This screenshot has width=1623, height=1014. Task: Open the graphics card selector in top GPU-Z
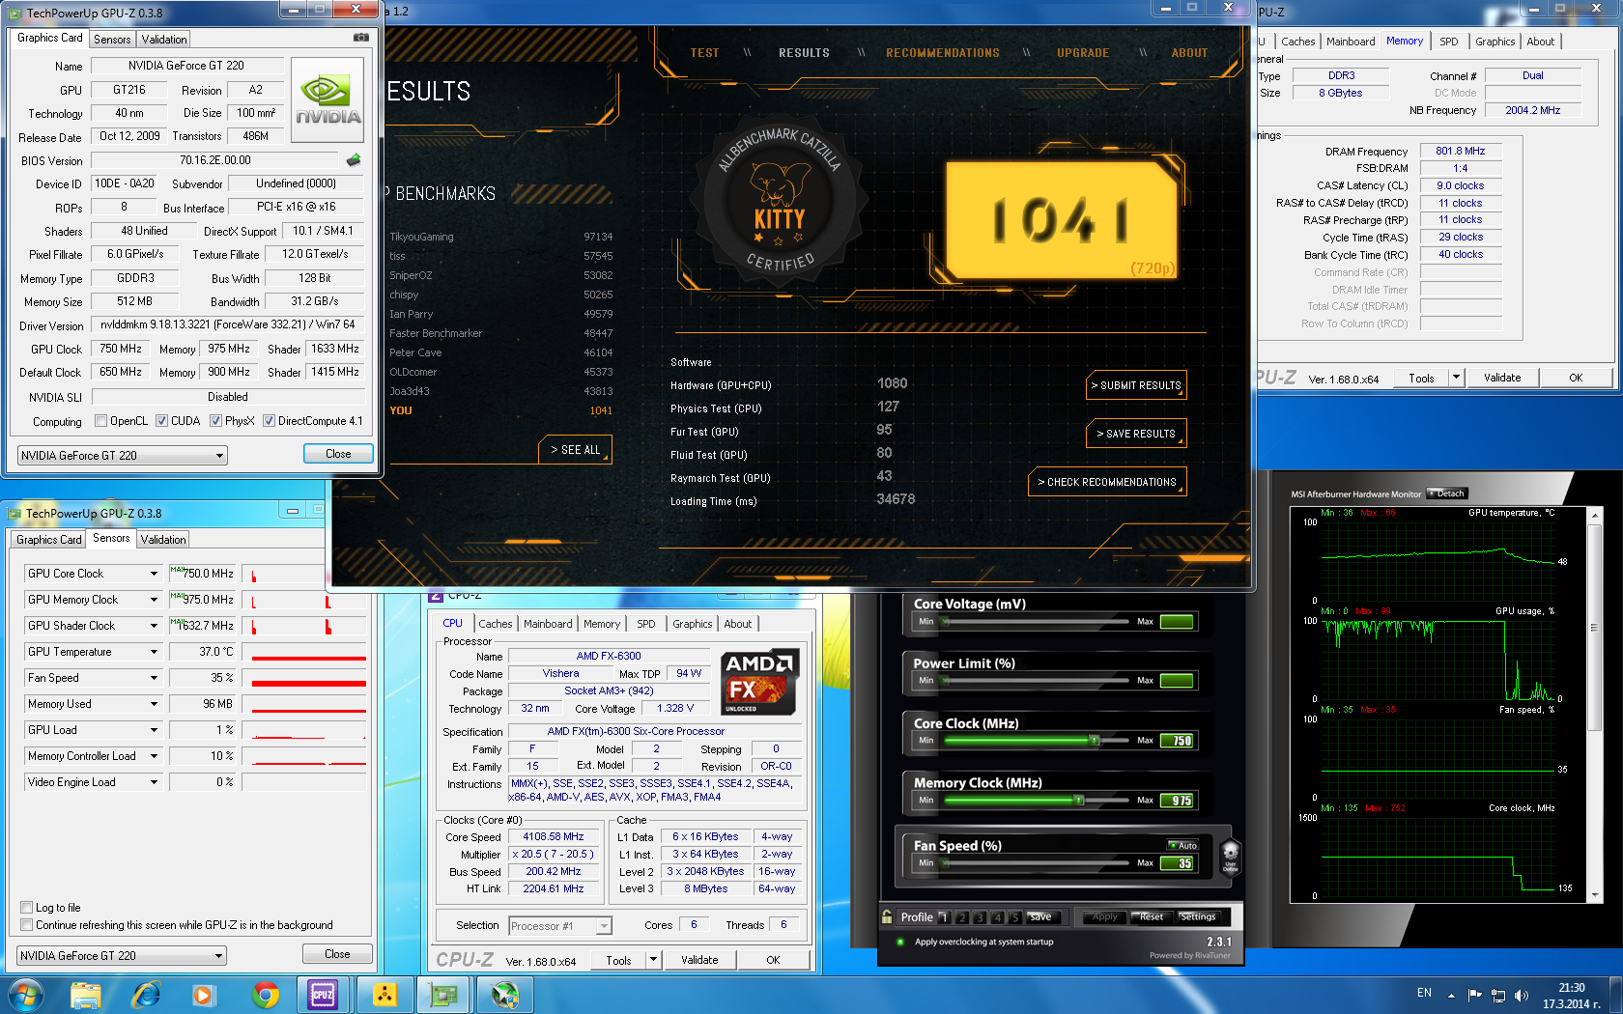[x=122, y=455]
